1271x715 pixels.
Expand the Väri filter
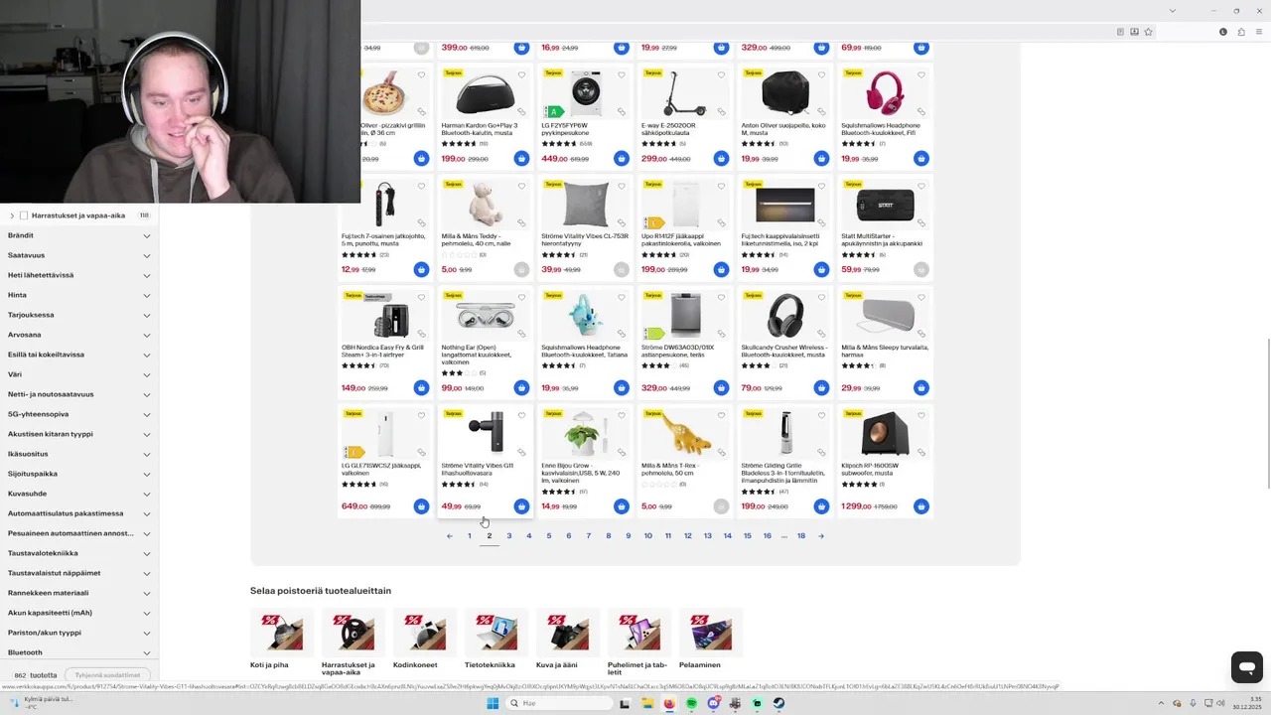pyautogui.click(x=79, y=374)
